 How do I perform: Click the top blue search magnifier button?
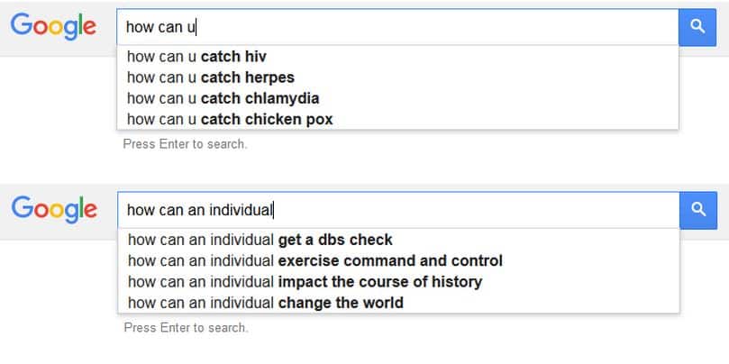click(x=697, y=27)
